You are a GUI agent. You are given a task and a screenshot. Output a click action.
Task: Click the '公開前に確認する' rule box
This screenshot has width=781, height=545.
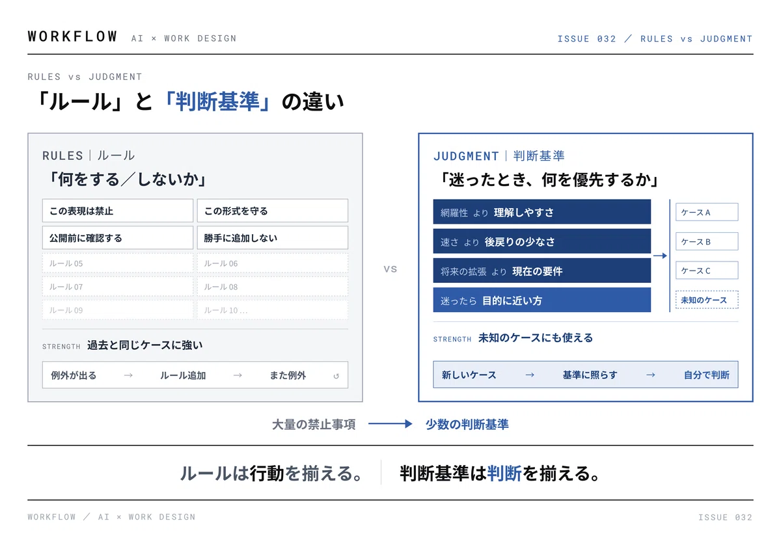[x=118, y=238]
